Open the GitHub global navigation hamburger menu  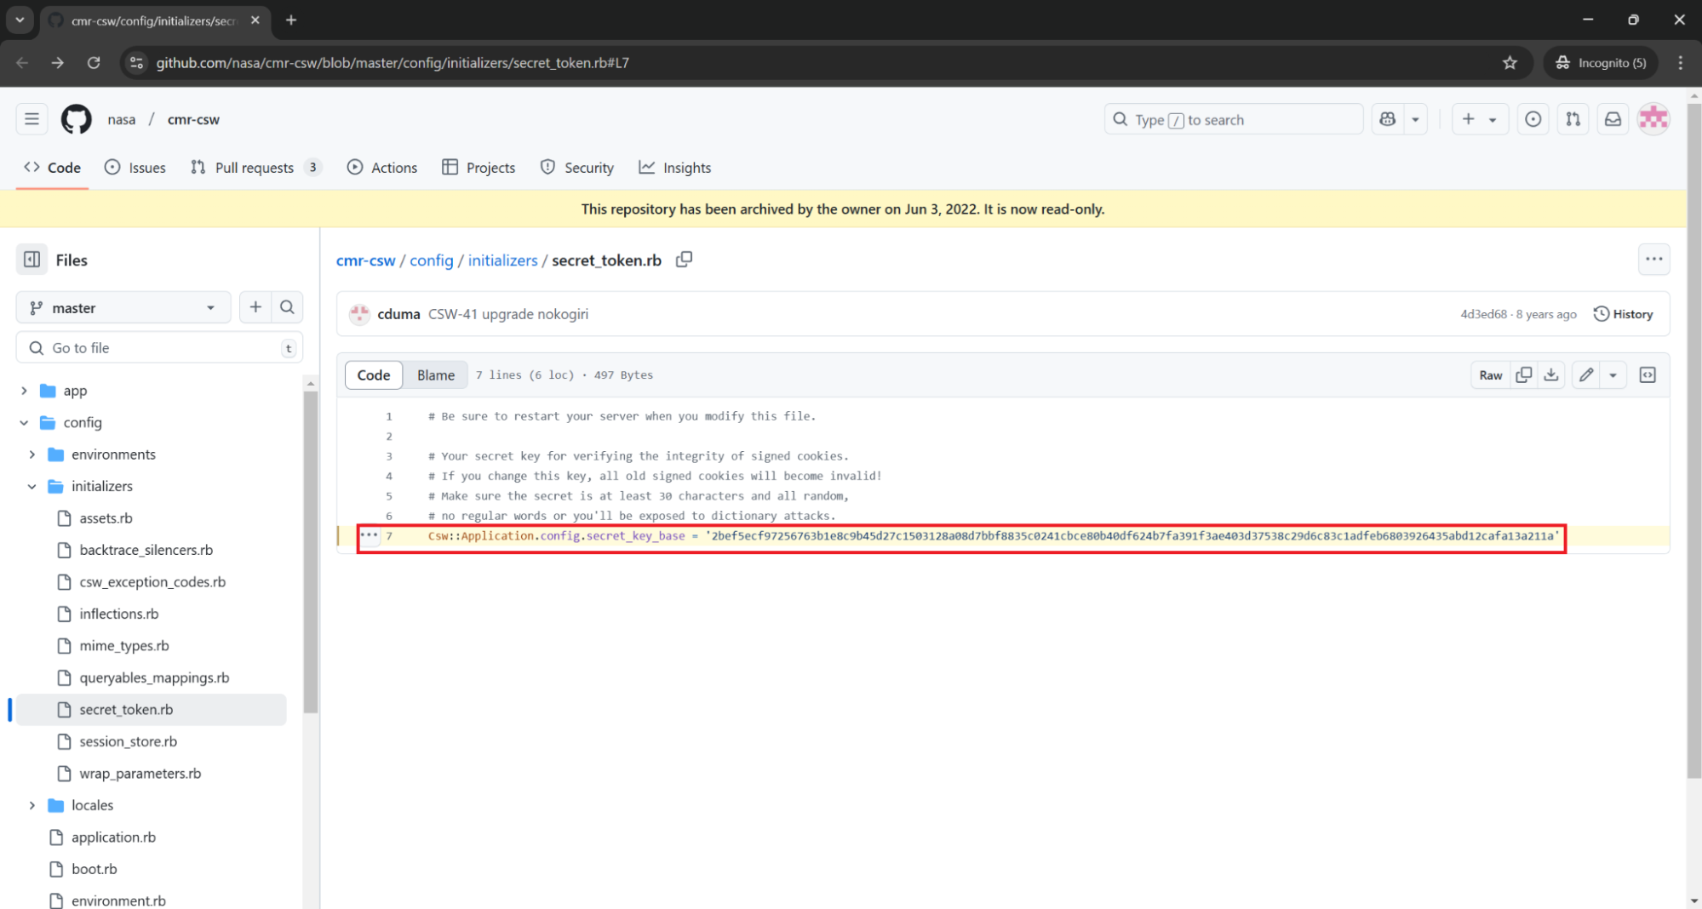pos(32,119)
